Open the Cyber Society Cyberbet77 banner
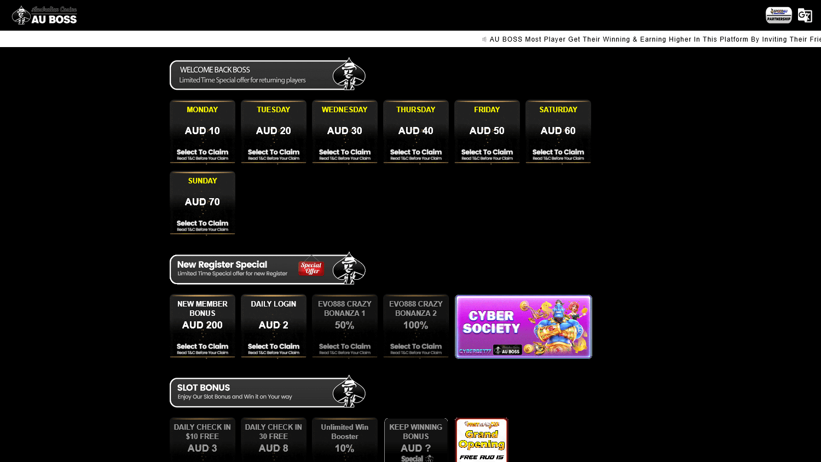The image size is (821, 462). click(x=523, y=326)
